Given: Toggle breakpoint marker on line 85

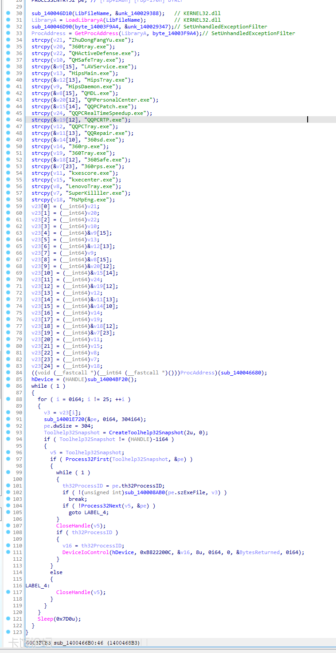Looking at the screenshot, I should (8, 379).
